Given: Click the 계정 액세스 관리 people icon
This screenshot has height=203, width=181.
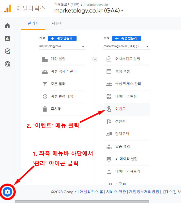Looking at the screenshot, I should 45,72.
